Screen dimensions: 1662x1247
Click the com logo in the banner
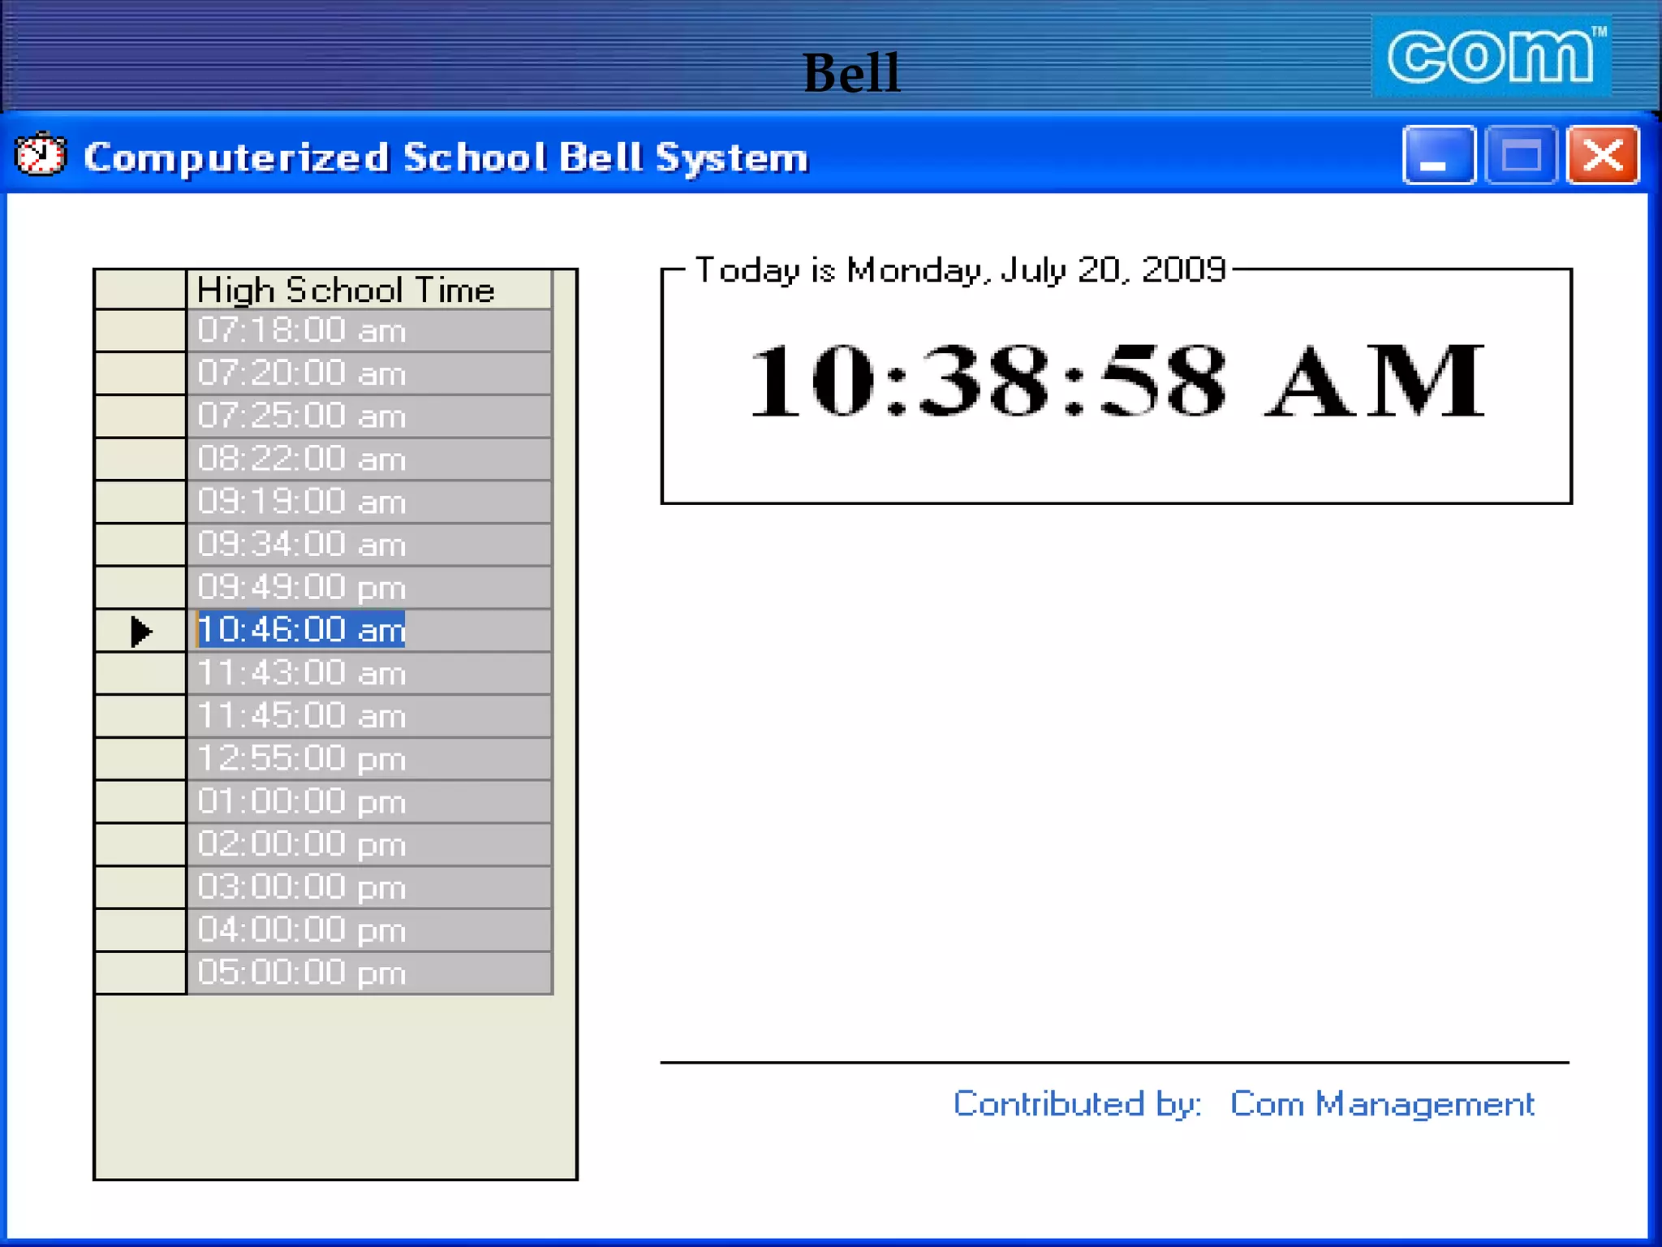1492,56
